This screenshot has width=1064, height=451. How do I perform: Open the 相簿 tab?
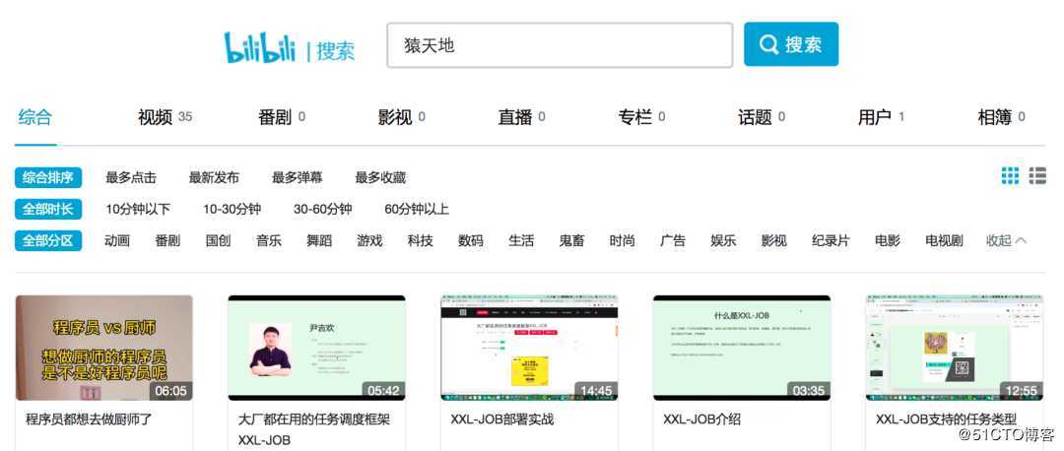pos(1001,117)
